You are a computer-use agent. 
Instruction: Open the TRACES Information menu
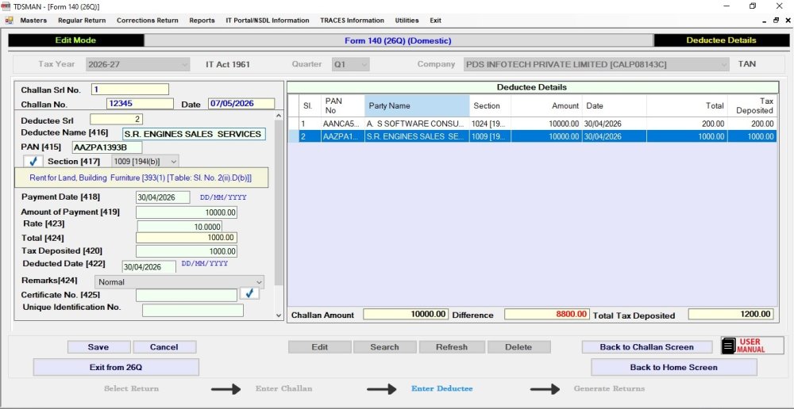click(x=352, y=21)
